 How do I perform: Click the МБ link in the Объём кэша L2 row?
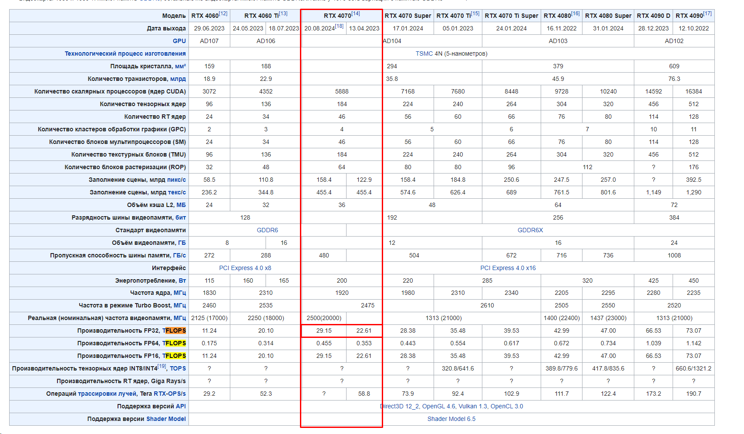(x=181, y=205)
